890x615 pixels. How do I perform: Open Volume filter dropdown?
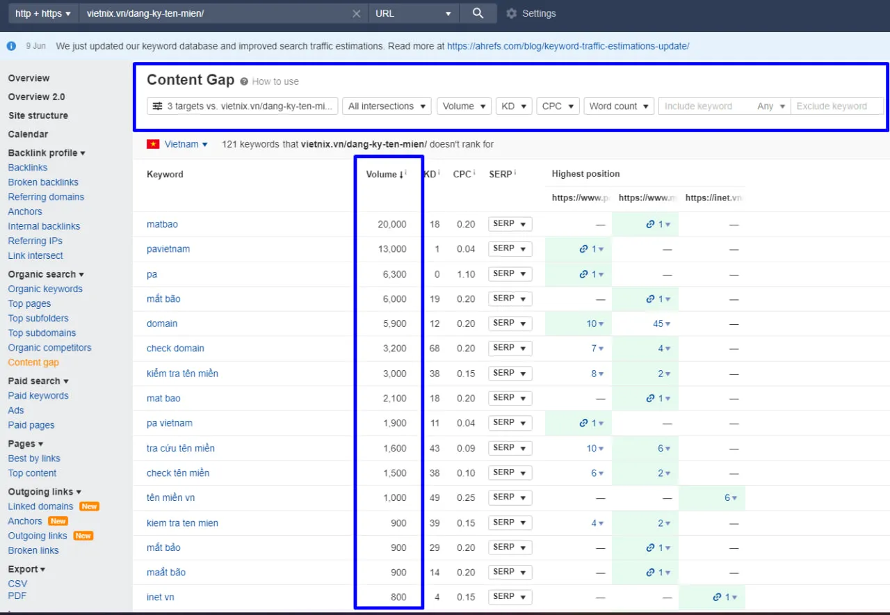tap(464, 106)
